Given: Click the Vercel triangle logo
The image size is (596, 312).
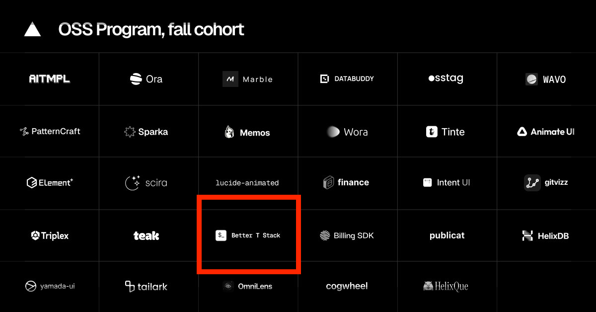Looking at the screenshot, I should [x=33, y=30].
